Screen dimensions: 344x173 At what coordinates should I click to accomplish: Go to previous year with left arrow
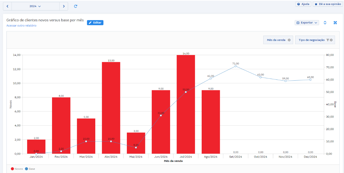[7, 6]
